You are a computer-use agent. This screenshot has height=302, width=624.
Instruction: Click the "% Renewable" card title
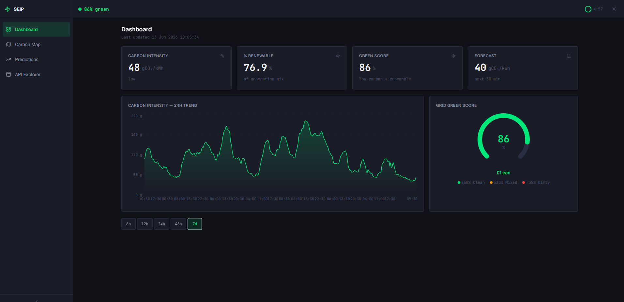click(x=258, y=56)
